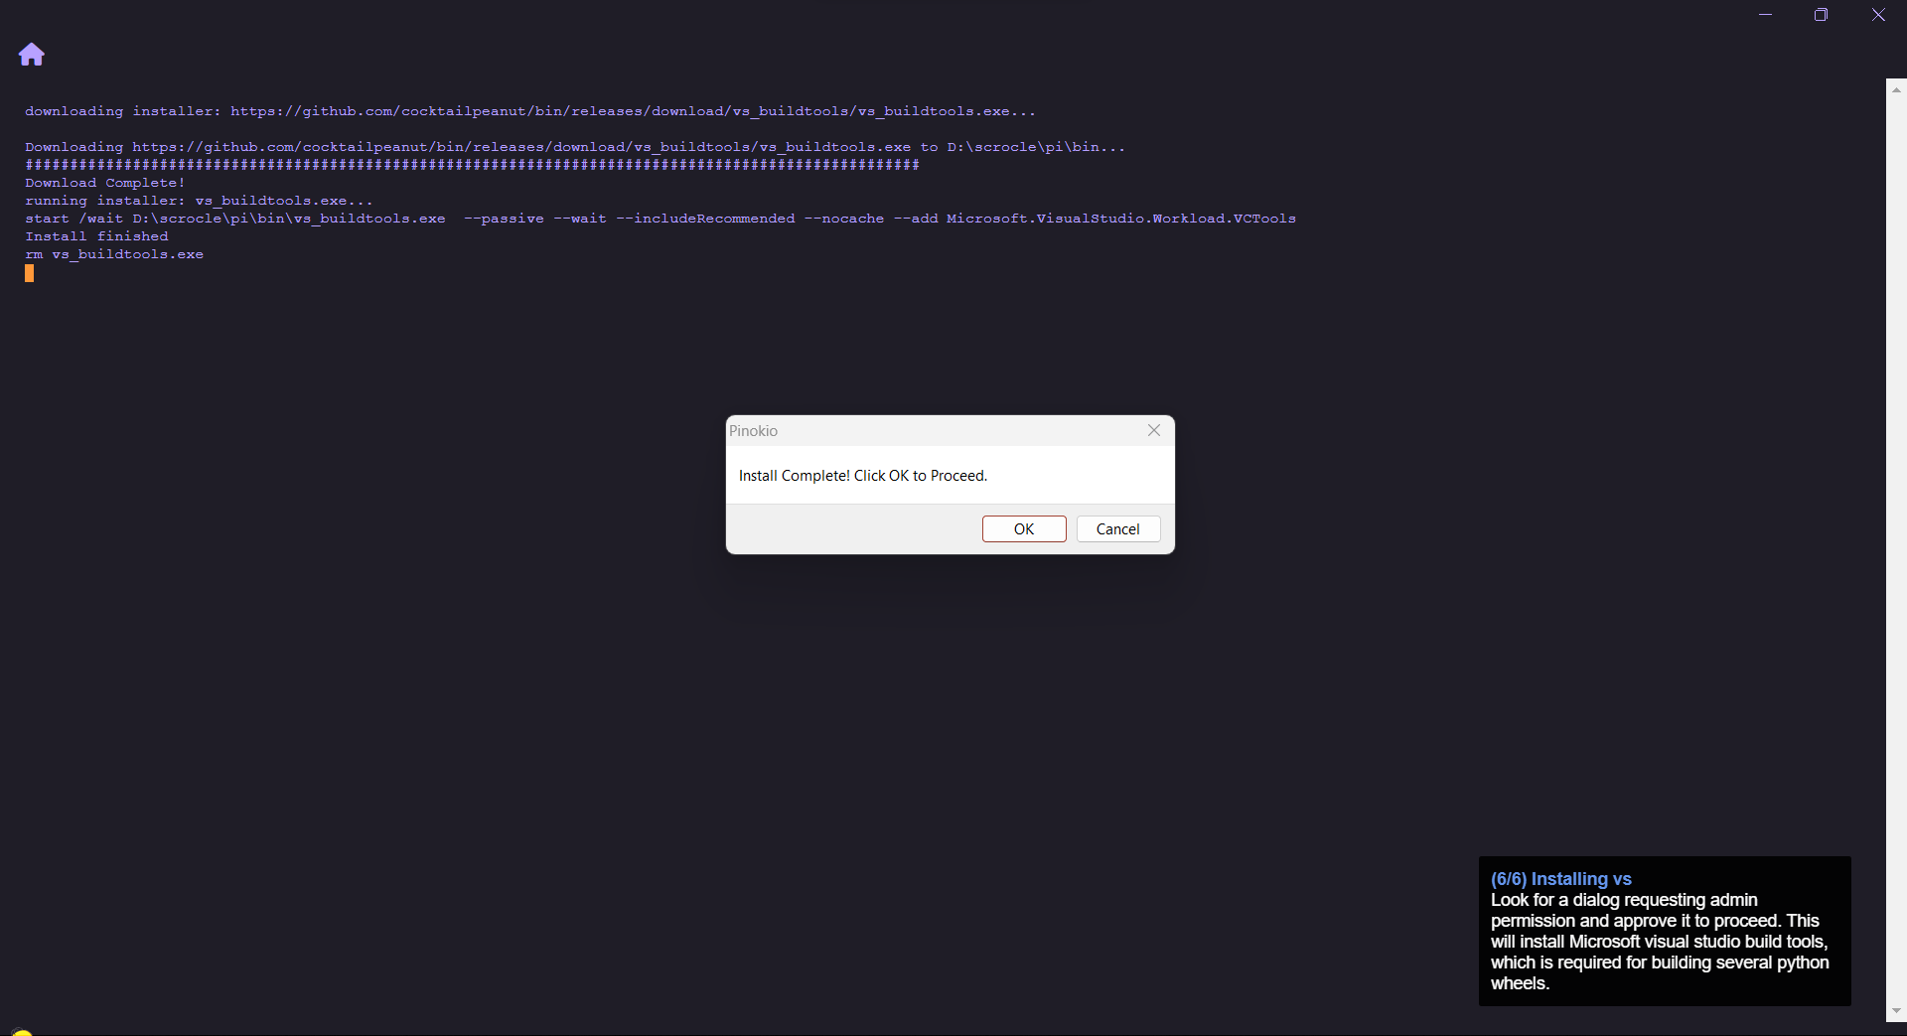Click the purple Home icon
This screenshot has width=1907, height=1036.
[31, 54]
